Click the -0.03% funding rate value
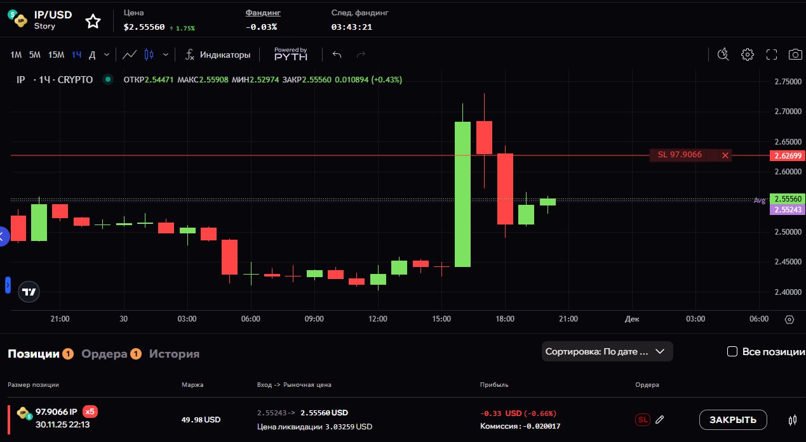The height and width of the screenshot is (442, 806). [261, 27]
